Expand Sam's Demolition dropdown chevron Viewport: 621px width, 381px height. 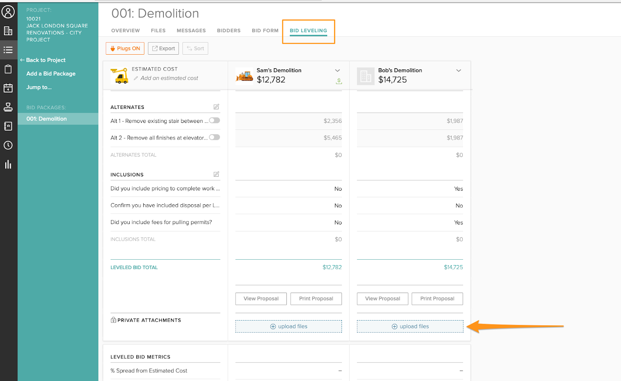tap(337, 71)
